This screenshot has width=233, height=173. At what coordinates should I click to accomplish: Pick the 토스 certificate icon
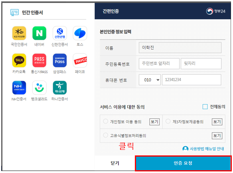click(x=80, y=33)
